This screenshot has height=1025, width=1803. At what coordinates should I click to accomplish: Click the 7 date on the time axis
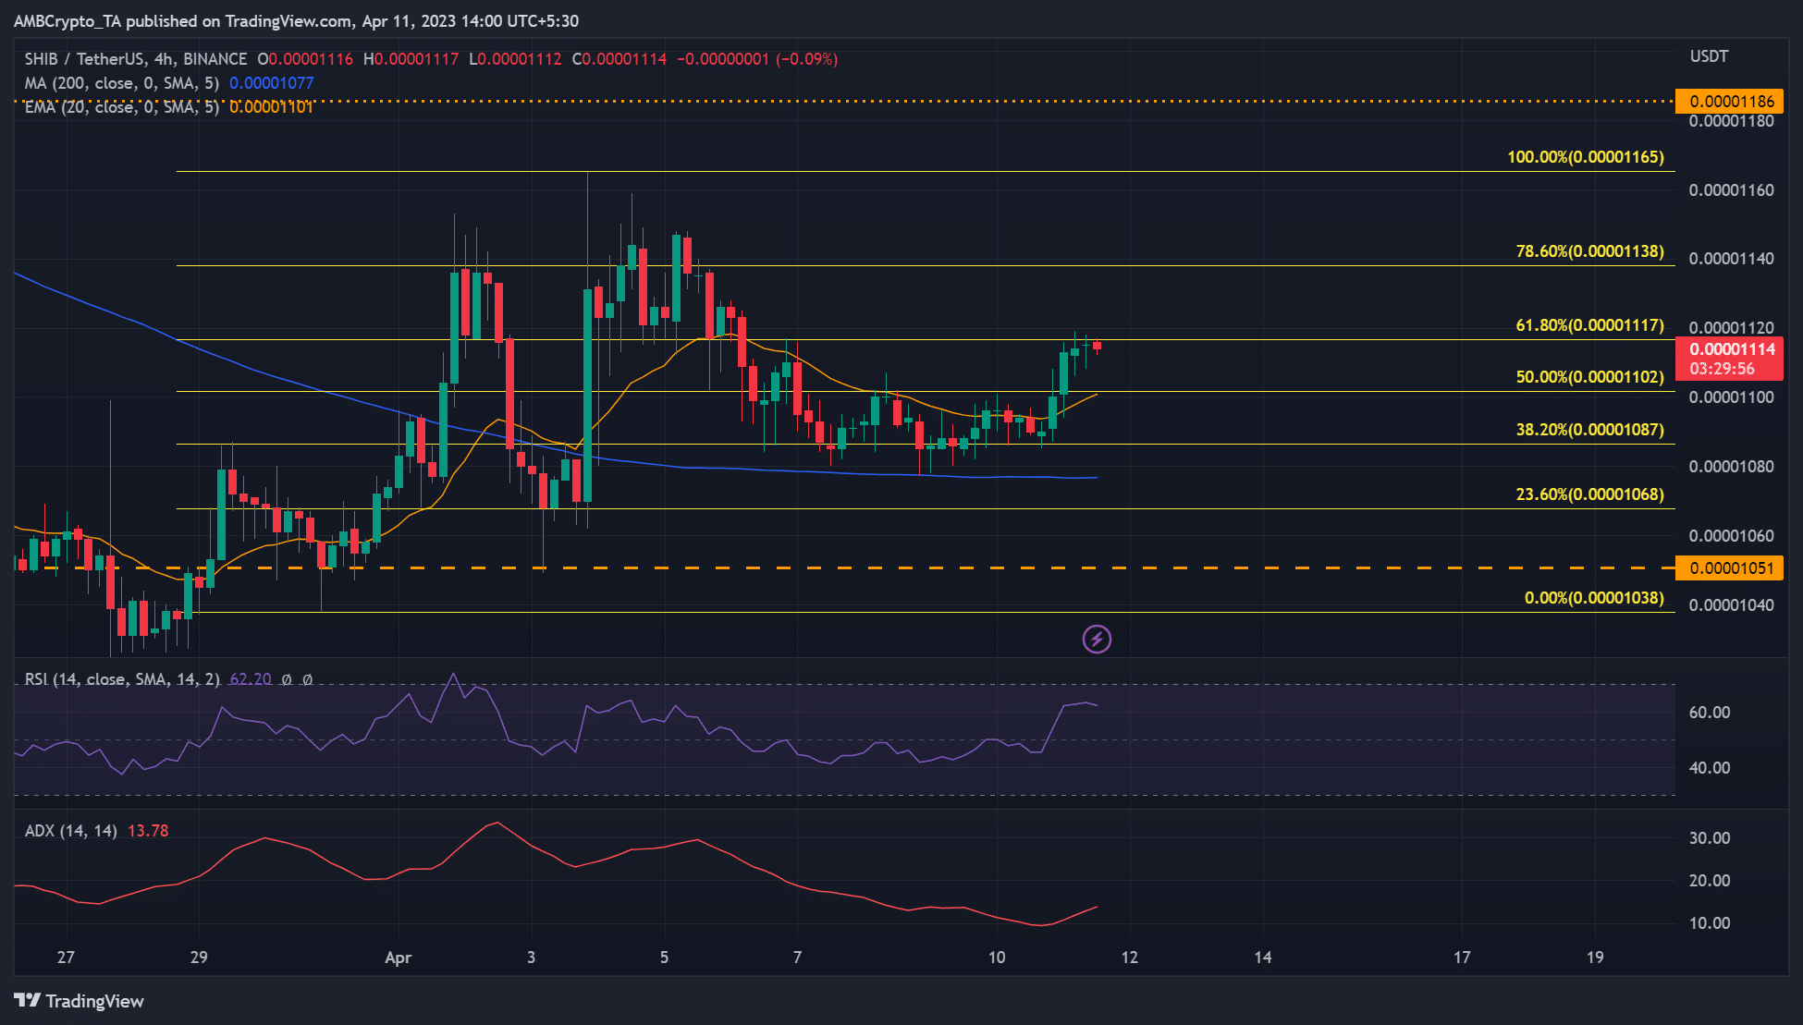click(797, 958)
